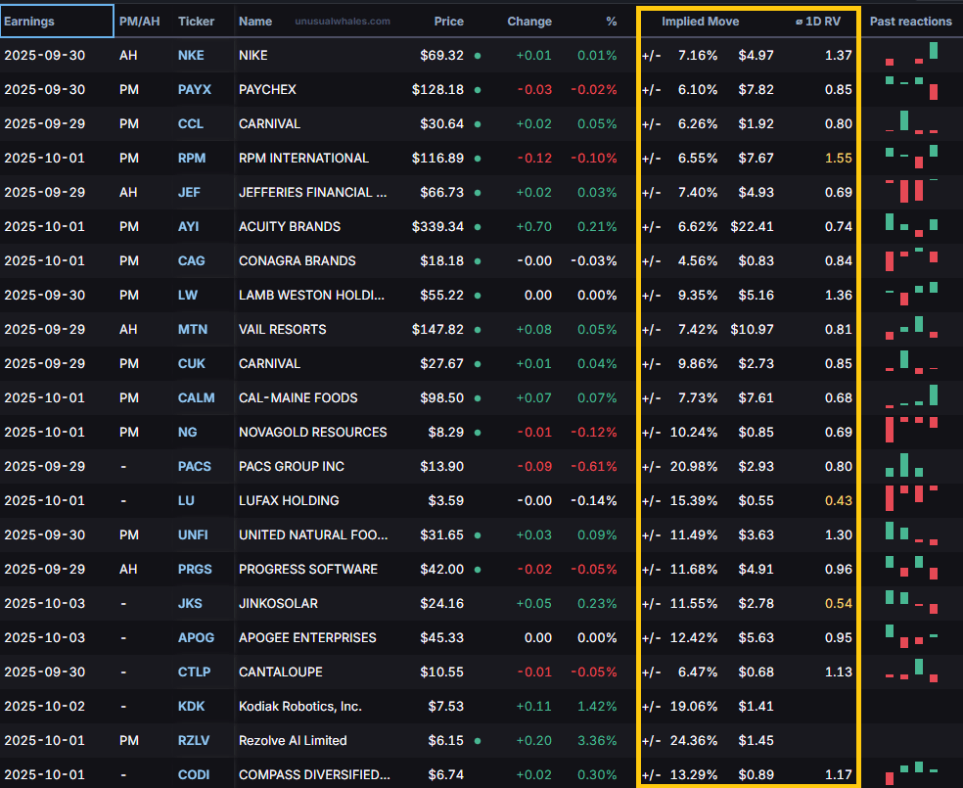Click the JEFFERIES past reactions mini chart
963x788 pixels.
(911, 191)
